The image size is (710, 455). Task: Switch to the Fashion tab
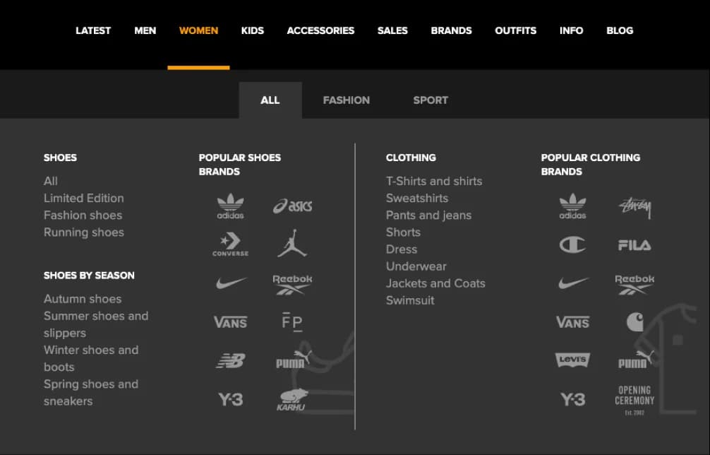pyautogui.click(x=346, y=100)
